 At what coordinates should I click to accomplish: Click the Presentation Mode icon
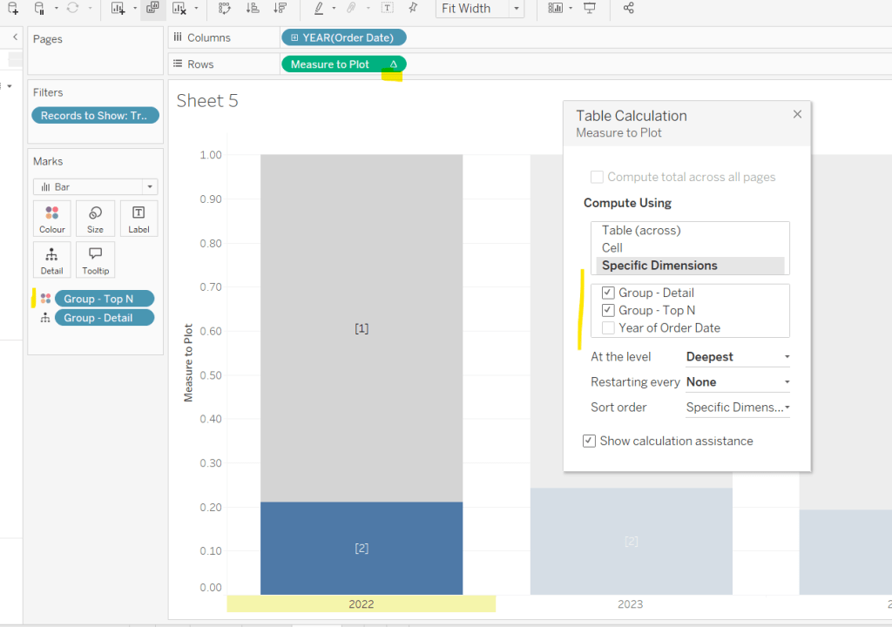590,9
